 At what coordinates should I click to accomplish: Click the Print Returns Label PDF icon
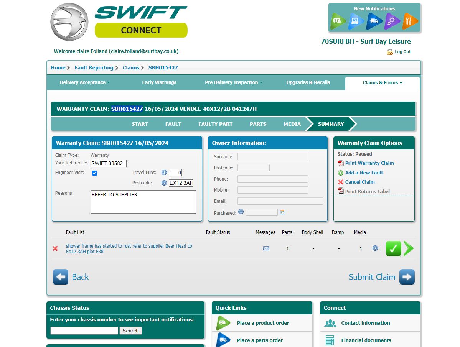point(341,191)
